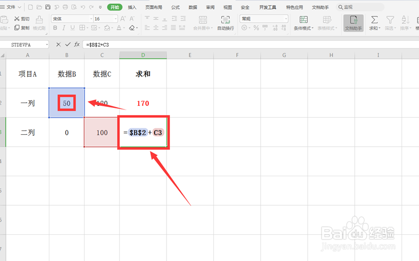This screenshot has height=261, width=419.
Task: Click the print icon in quick access bar
Action: 65,7
